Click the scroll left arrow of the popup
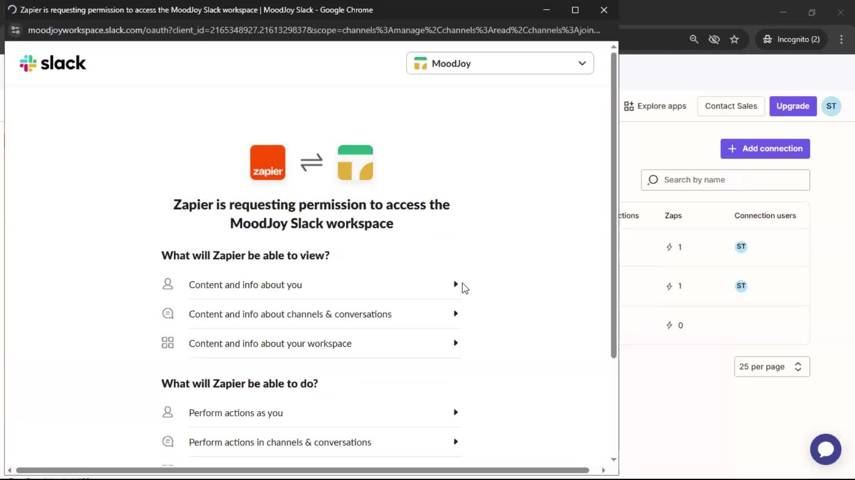Viewport: 855px width, 480px height. tap(9, 470)
